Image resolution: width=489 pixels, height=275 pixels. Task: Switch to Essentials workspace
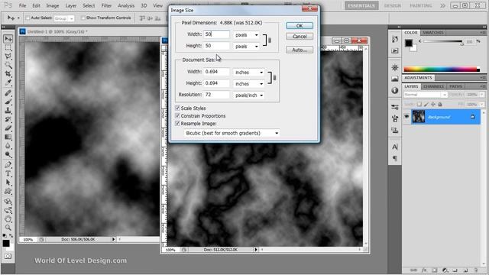tap(361, 5)
